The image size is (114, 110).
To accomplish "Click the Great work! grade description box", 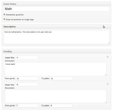I will click(x=56, y=69).
